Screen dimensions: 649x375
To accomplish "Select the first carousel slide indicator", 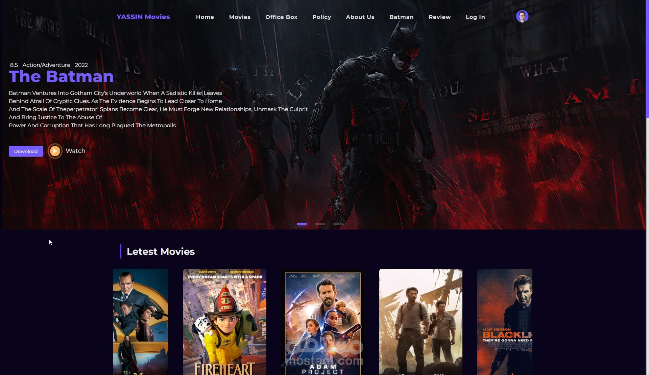I will click(x=302, y=224).
